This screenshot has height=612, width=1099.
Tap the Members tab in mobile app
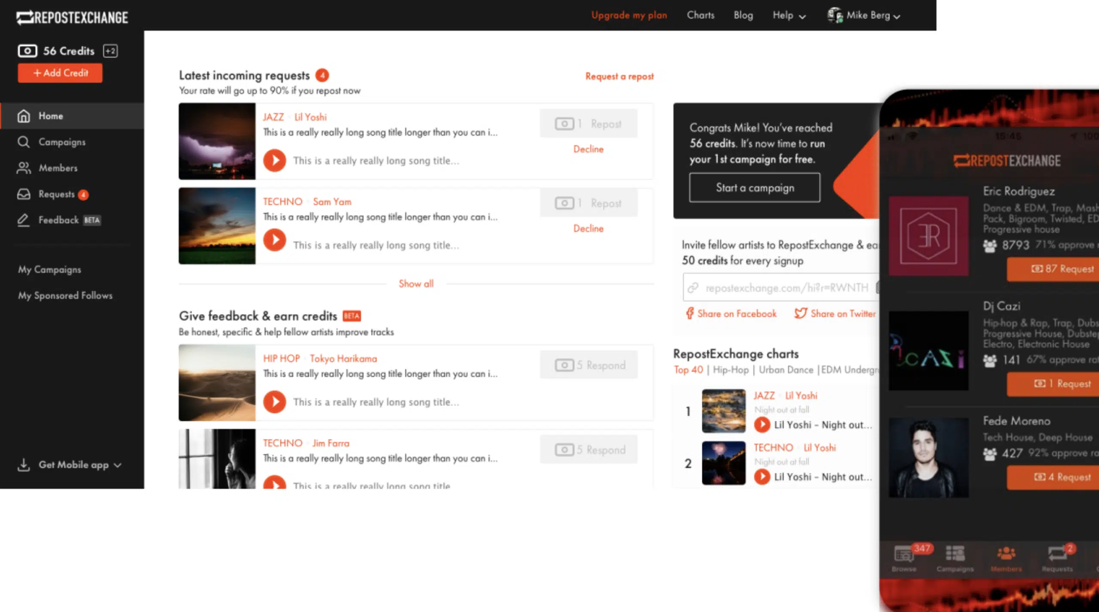(x=1006, y=558)
